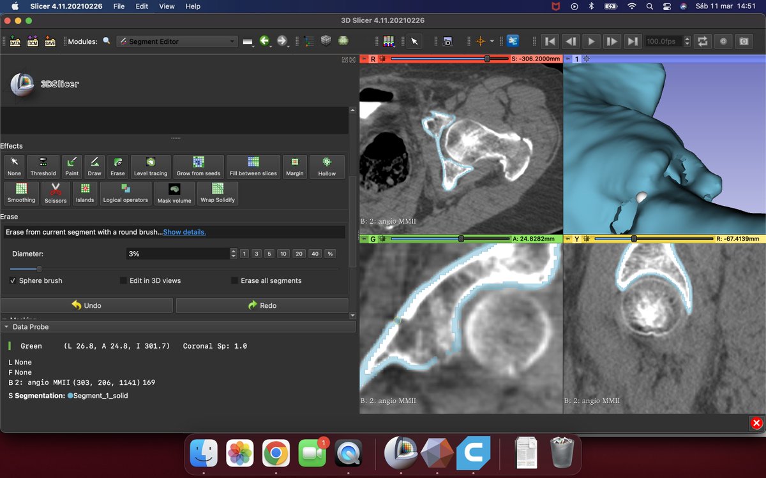Click the Undo button
The width and height of the screenshot is (766, 478).
(x=86, y=305)
